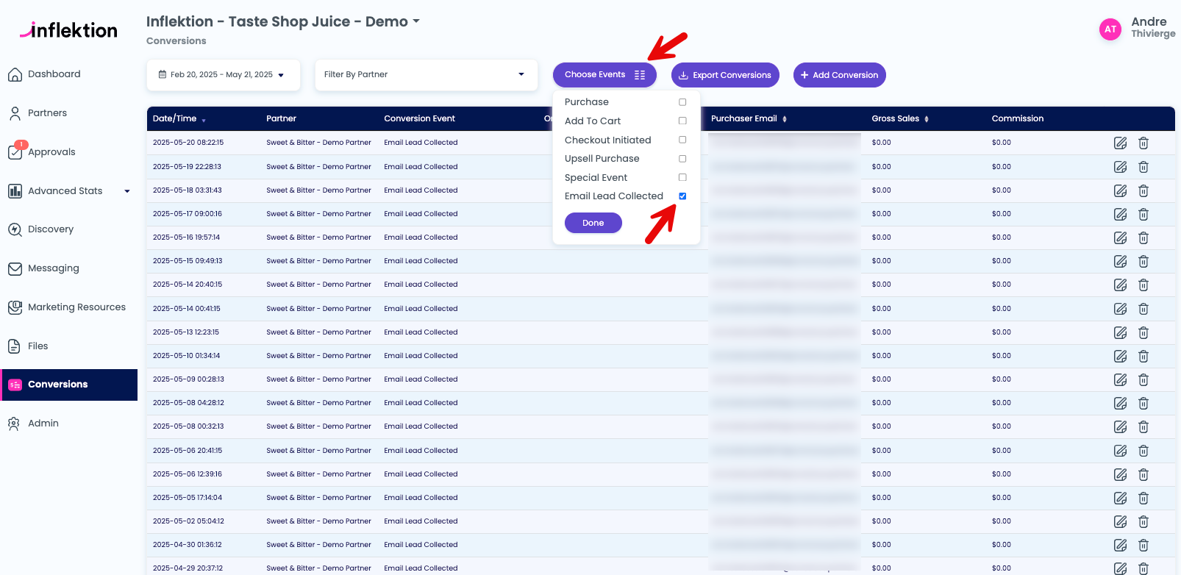Edit the 2025-05-18 03:31:43 conversion
Viewport: 1181px width, 575px height.
1120,190
